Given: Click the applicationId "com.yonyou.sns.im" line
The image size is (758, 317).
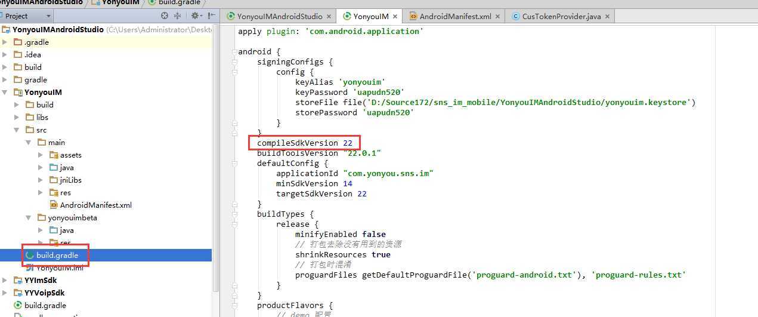Looking at the screenshot, I should point(355,174).
